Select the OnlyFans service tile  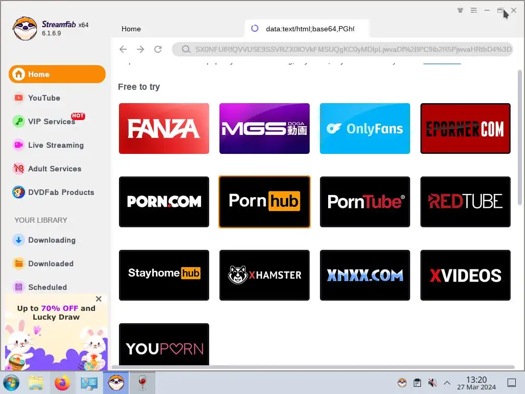point(365,129)
